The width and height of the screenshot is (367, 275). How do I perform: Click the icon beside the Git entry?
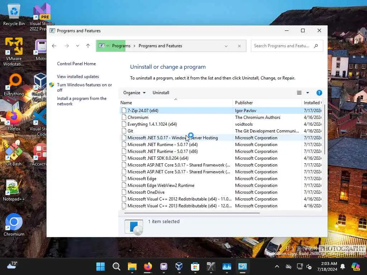pyautogui.click(x=124, y=131)
